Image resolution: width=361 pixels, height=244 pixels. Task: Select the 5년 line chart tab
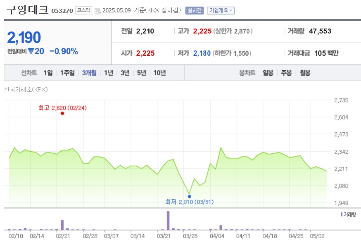tap(142, 73)
